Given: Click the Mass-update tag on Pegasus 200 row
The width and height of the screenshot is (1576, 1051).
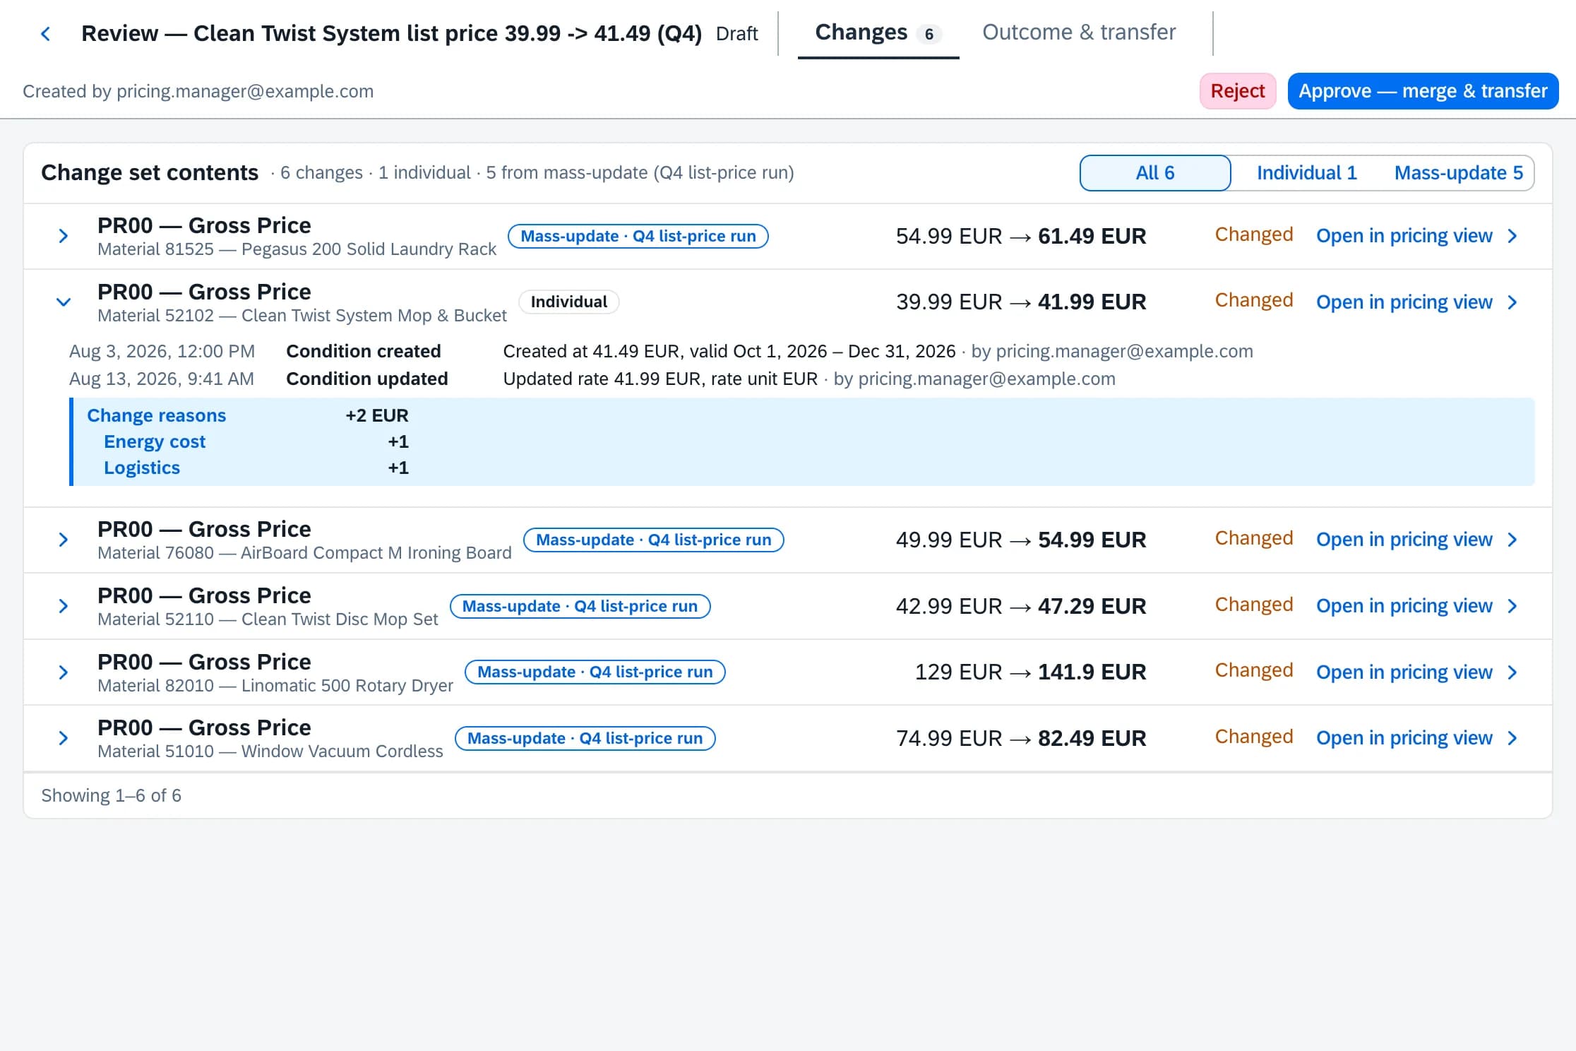Looking at the screenshot, I should [x=638, y=236].
